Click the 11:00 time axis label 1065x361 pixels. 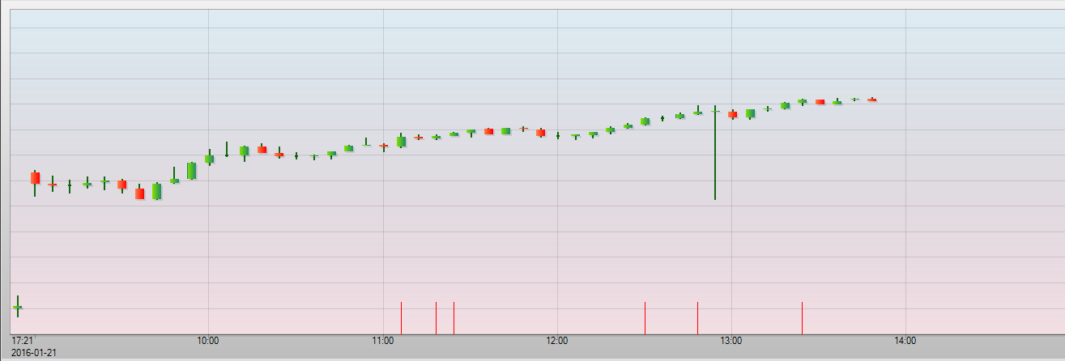tap(383, 341)
